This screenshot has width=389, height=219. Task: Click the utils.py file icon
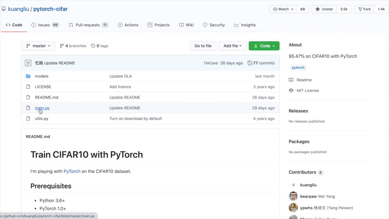(28, 119)
